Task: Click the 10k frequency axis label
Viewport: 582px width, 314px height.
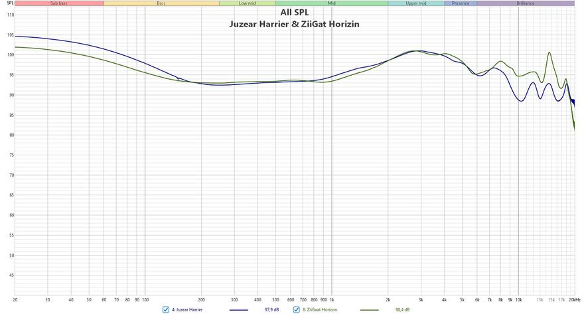Action: (519, 299)
